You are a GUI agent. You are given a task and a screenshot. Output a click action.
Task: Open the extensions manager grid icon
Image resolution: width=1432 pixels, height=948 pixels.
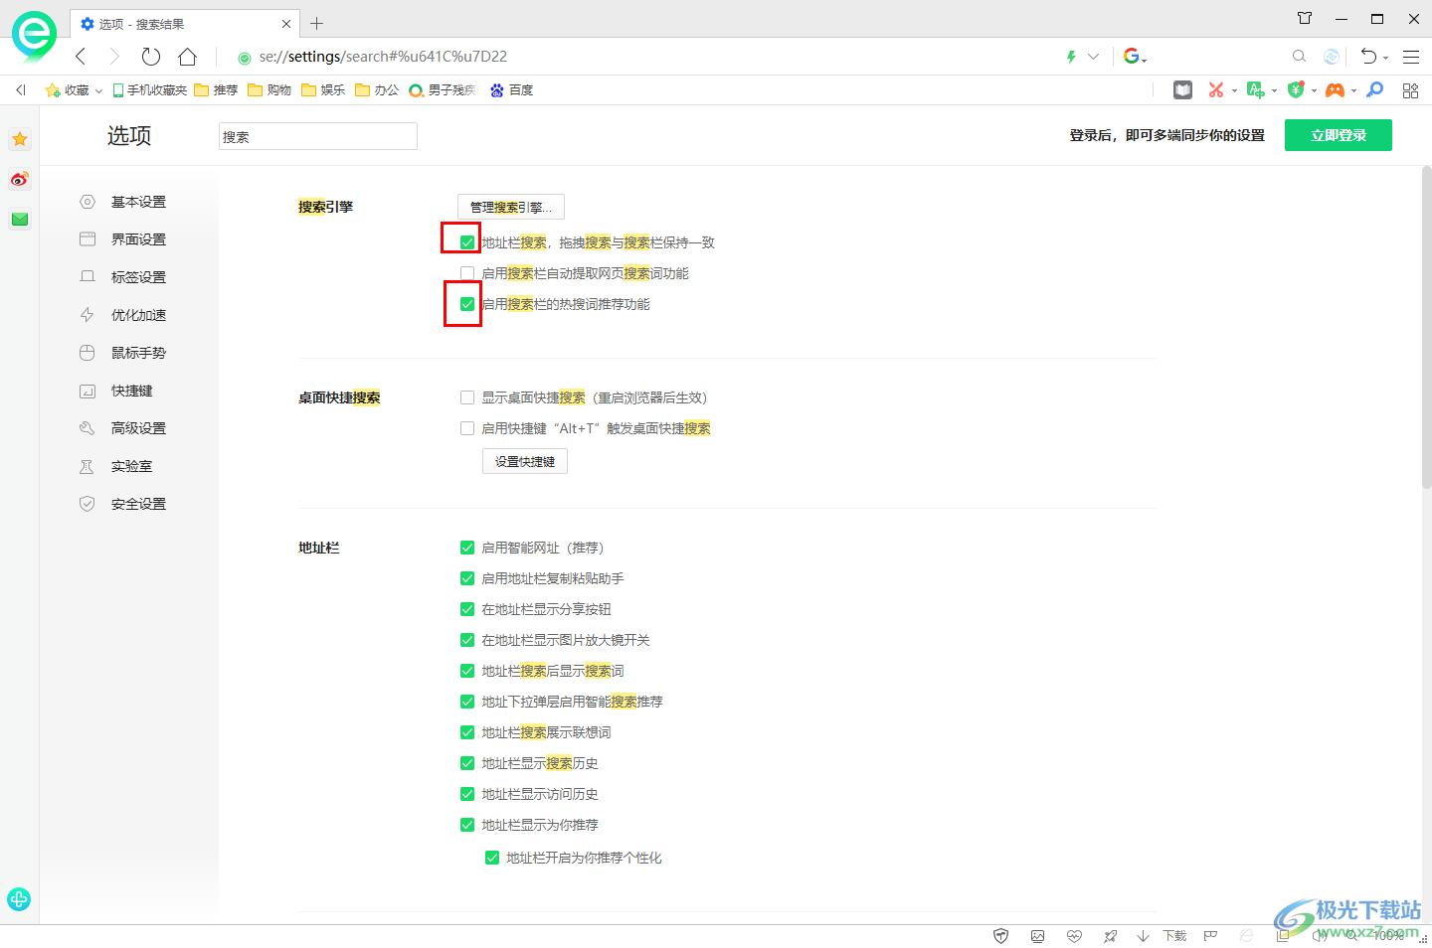[1410, 90]
